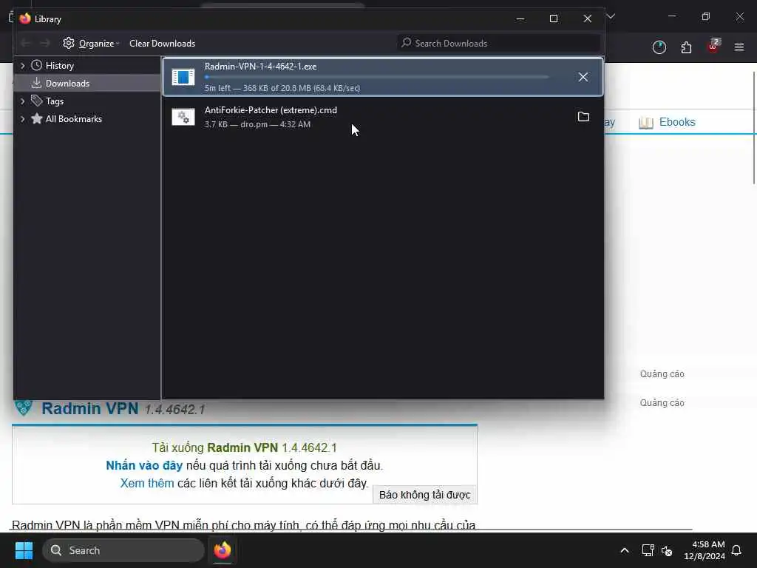The width and height of the screenshot is (757, 568).
Task: Click the Library window Firefox icon
Action: [25, 18]
